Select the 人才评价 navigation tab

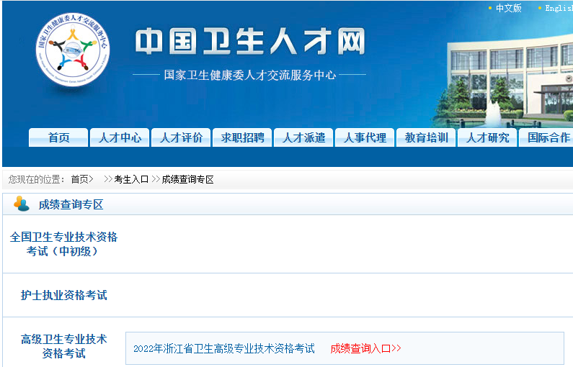pyautogui.click(x=181, y=137)
